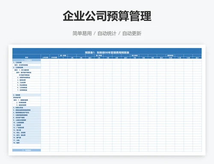Click the 第一季度 header cell
This screenshot has height=164, width=214.
tap(63, 55)
